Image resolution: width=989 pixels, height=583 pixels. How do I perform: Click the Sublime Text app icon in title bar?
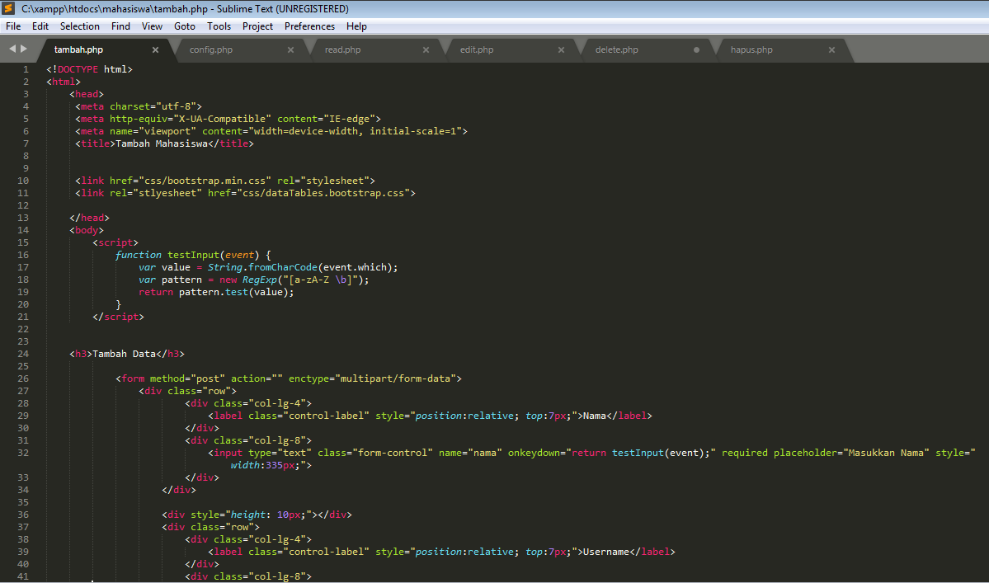pyautogui.click(x=8, y=8)
